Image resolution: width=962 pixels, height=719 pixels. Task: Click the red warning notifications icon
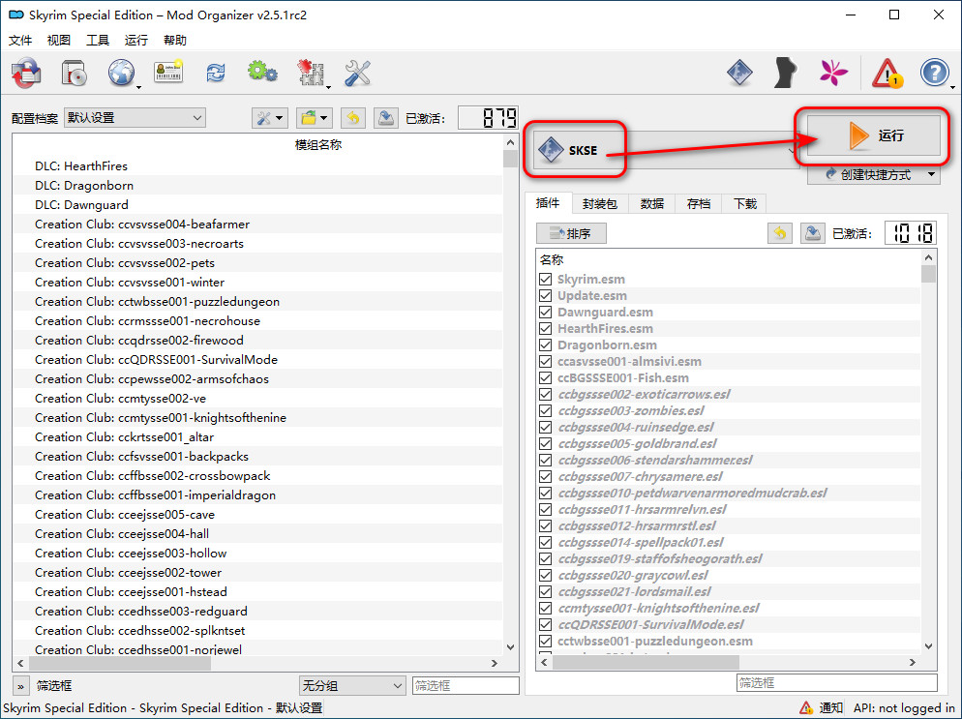click(887, 73)
